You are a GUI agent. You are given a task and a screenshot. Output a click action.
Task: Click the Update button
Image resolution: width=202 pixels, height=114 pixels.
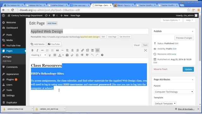pos(188,69)
